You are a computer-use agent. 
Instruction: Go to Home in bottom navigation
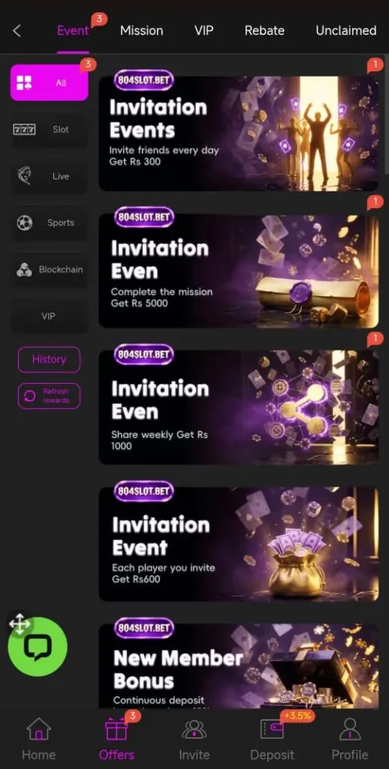pyautogui.click(x=39, y=739)
